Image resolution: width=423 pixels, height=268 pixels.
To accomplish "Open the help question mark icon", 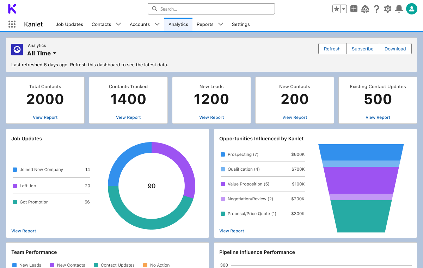I will [x=376, y=9].
